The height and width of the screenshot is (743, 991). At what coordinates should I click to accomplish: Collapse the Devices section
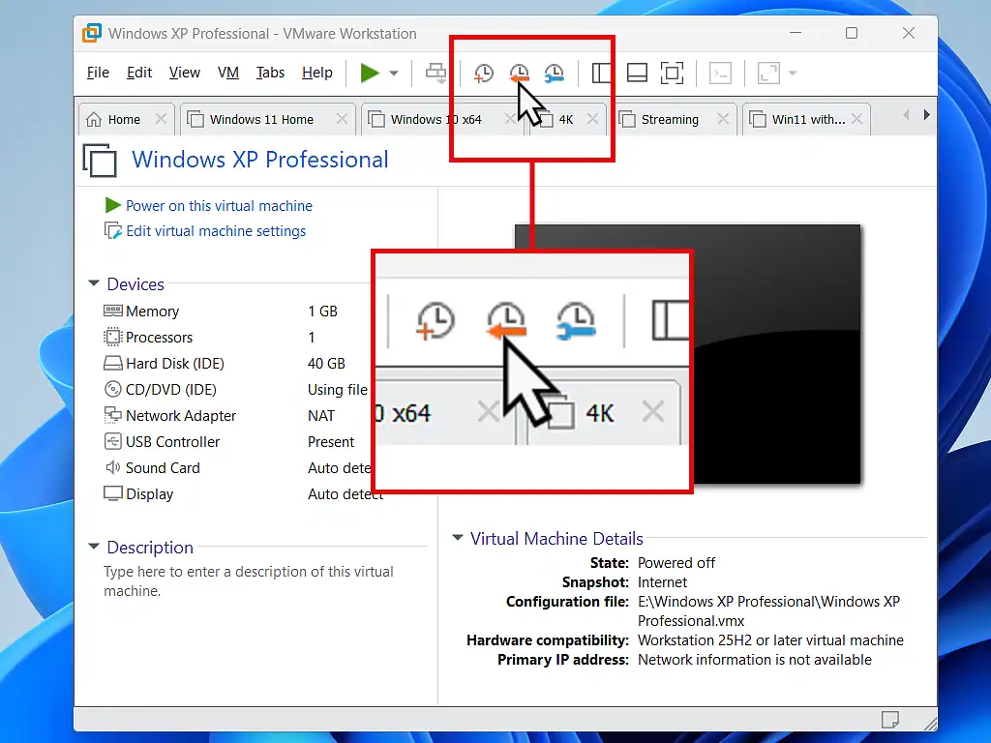pyautogui.click(x=94, y=283)
